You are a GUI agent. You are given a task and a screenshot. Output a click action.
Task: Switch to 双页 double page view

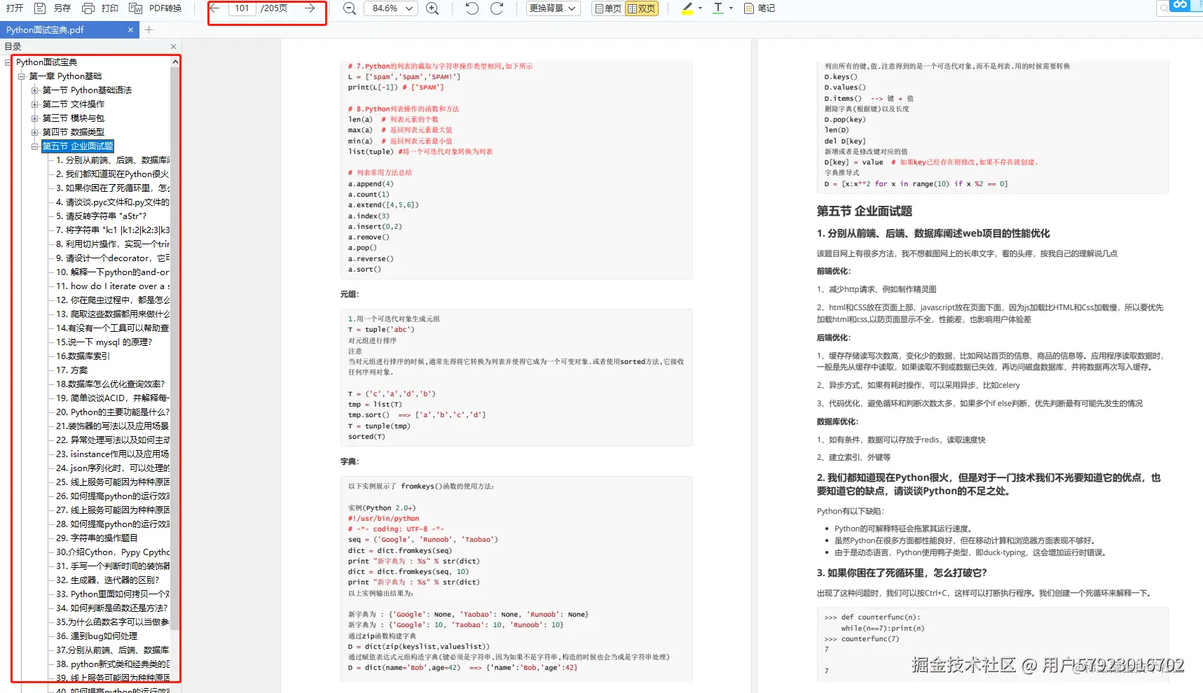pyautogui.click(x=642, y=8)
